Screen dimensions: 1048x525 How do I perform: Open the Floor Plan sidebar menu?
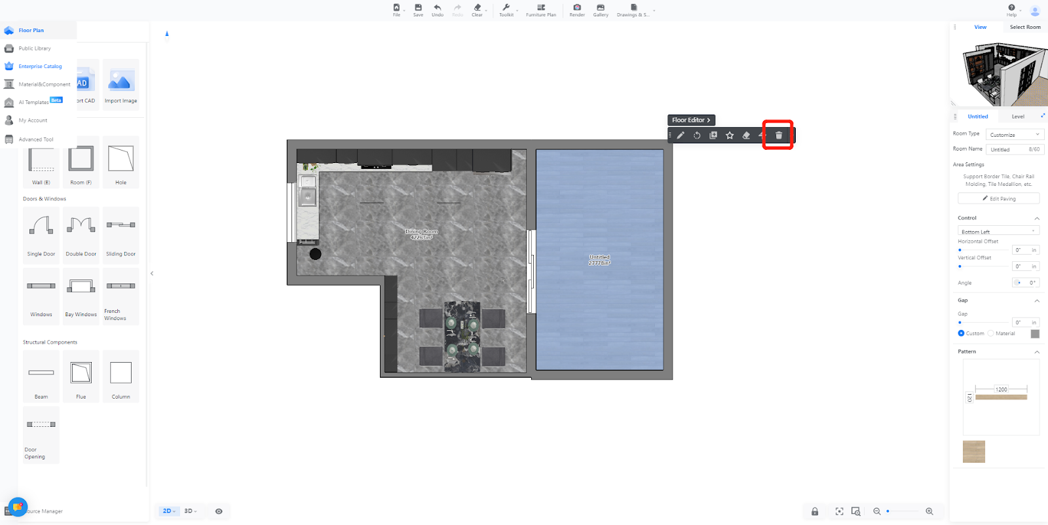pyautogui.click(x=39, y=31)
